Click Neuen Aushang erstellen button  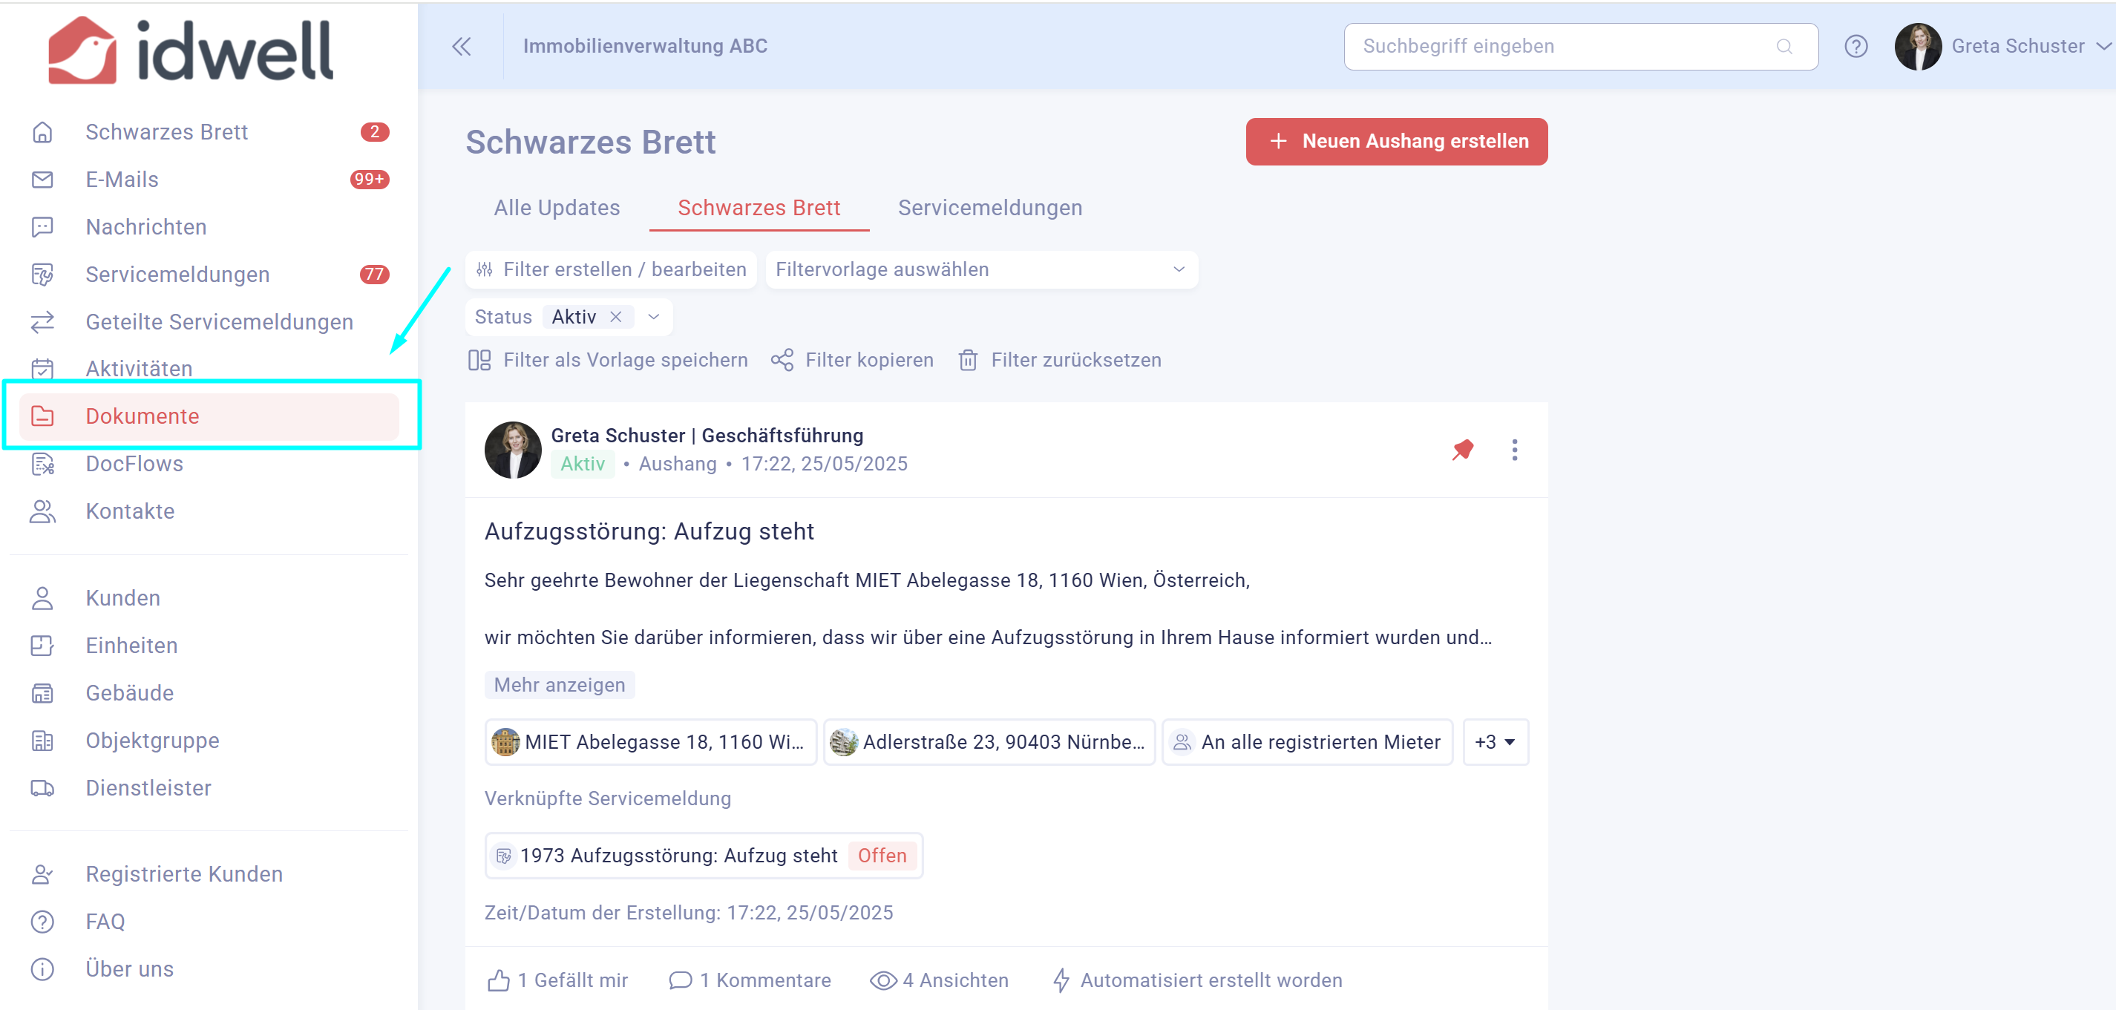pyautogui.click(x=1396, y=141)
